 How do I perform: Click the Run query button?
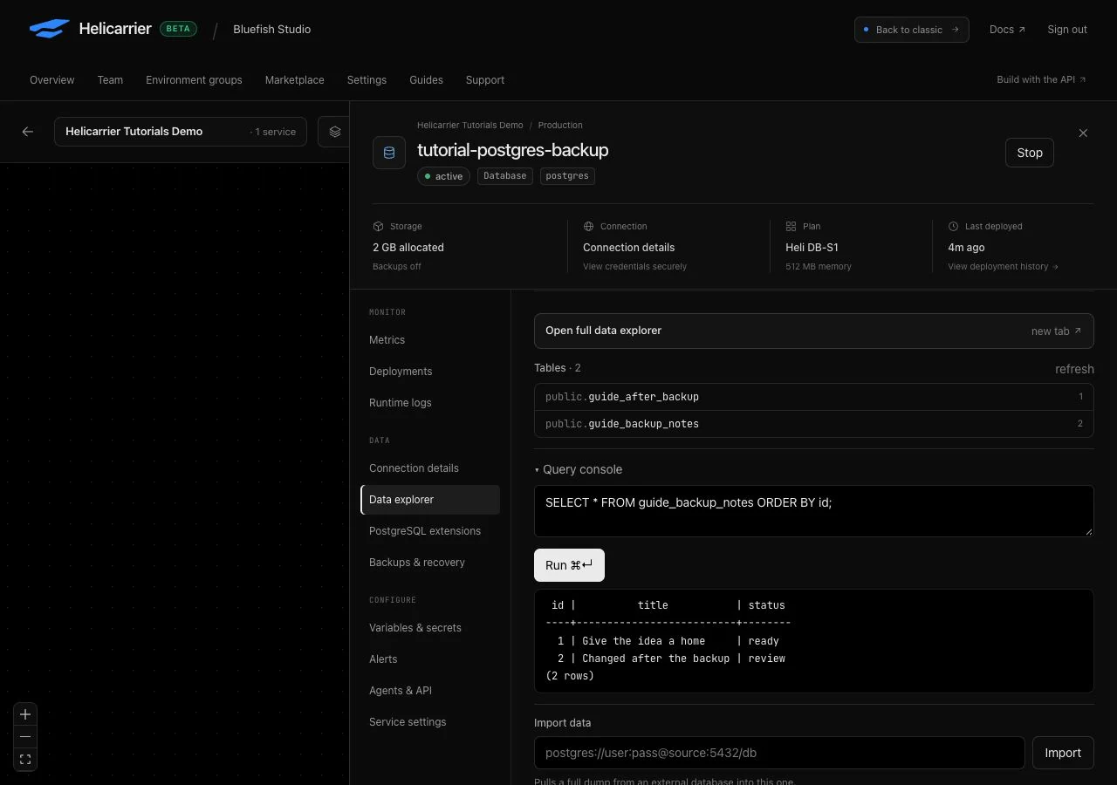[569, 565]
